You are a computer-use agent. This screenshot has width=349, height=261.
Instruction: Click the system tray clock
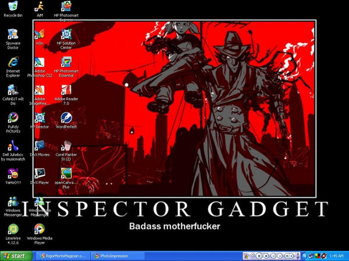337,256
